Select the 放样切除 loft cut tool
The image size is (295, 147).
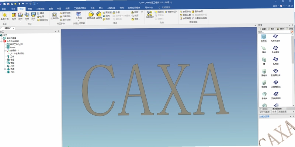(x=65, y=20)
